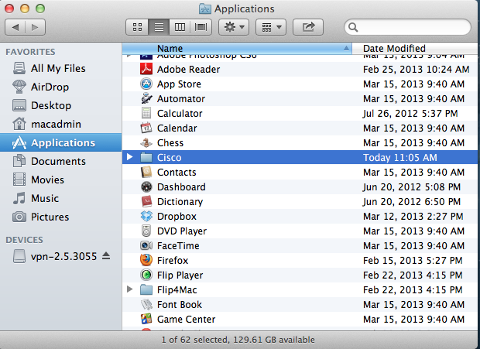Expand the Flip4Mac folder triangle
This screenshot has height=349, width=480.
pyautogui.click(x=129, y=289)
